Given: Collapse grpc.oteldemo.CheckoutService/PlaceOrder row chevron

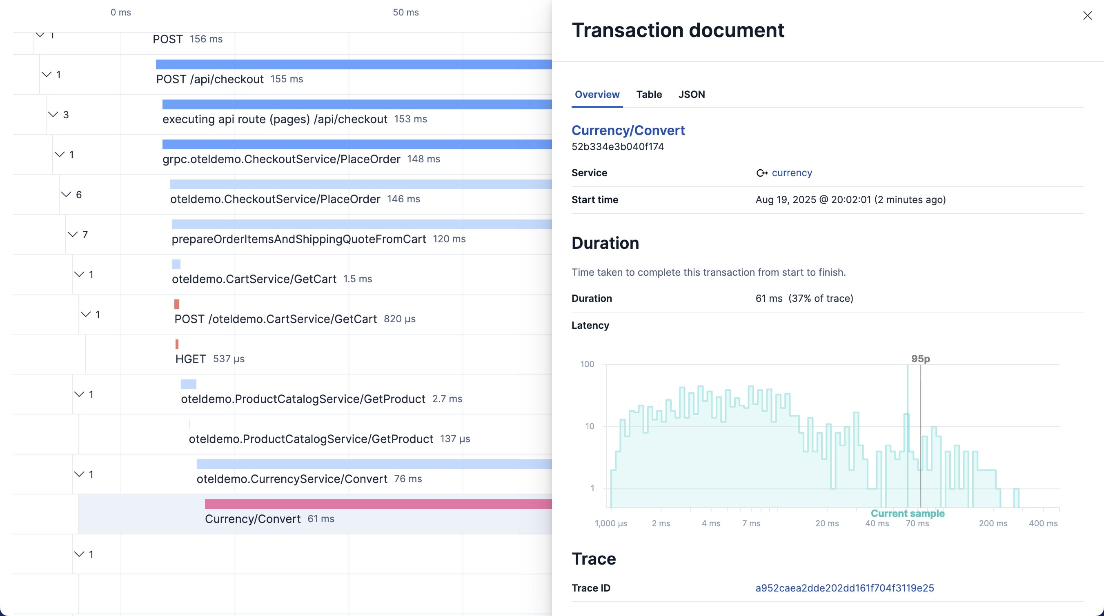Looking at the screenshot, I should (60, 154).
